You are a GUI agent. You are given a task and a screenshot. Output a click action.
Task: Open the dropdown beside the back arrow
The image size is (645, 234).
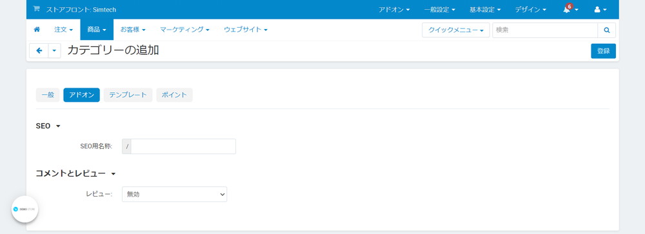click(x=55, y=50)
